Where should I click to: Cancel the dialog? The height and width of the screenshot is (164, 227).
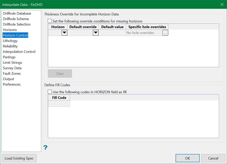coord(213,158)
